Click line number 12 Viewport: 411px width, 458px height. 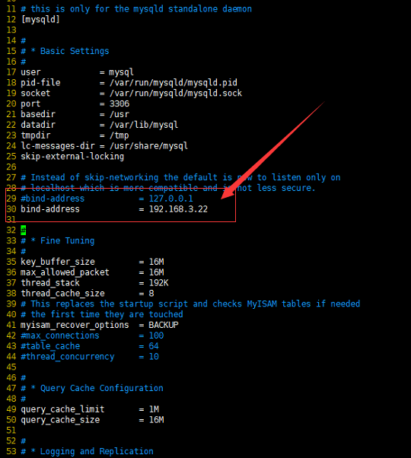[x=11, y=20]
